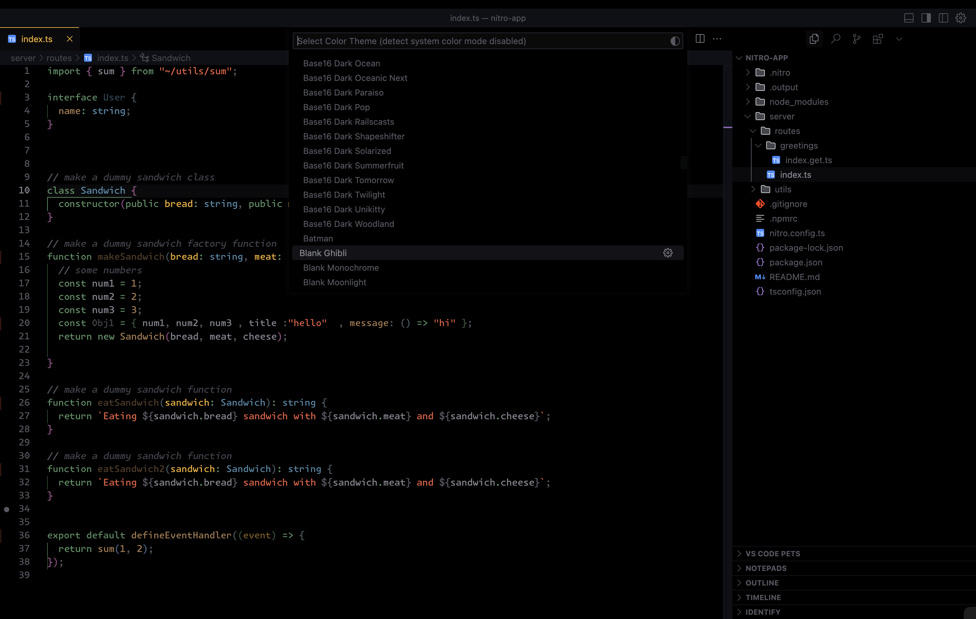The width and height of the screenshot is (976, 619).
Task: Open the Explorer view icon
Action: pos(814,39)
